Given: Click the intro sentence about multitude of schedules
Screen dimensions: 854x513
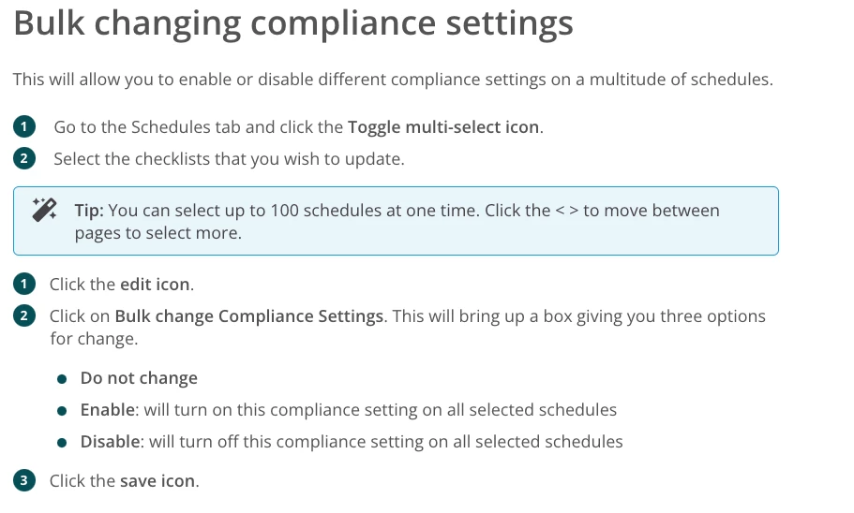Looking at the screenshot, I should coord(393,80).
